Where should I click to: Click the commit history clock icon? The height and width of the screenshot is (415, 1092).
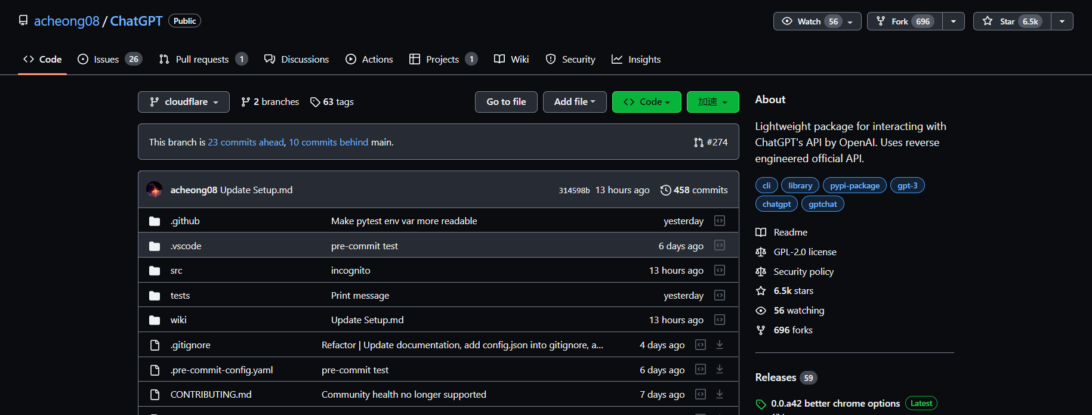coord(665,190)
